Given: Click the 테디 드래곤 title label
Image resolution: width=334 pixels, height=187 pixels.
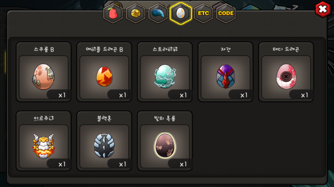Looking at the screenshot, I should [286, 50].
